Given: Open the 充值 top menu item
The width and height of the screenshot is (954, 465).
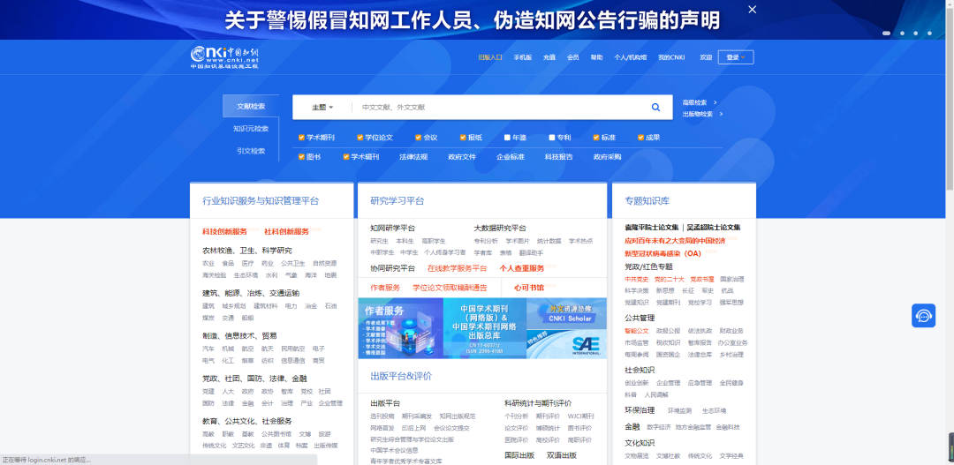Looking at the screenshot, I should pyautogui.click(x=549, y=57).
